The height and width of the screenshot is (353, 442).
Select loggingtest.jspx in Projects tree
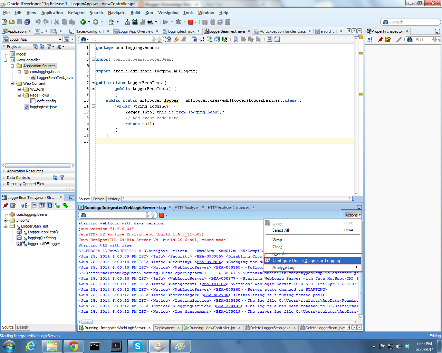(x=43, y=107)
